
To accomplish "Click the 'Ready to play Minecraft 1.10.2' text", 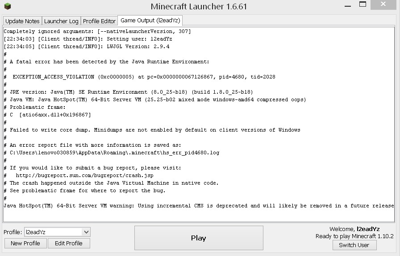I will [x=354, y=236].
